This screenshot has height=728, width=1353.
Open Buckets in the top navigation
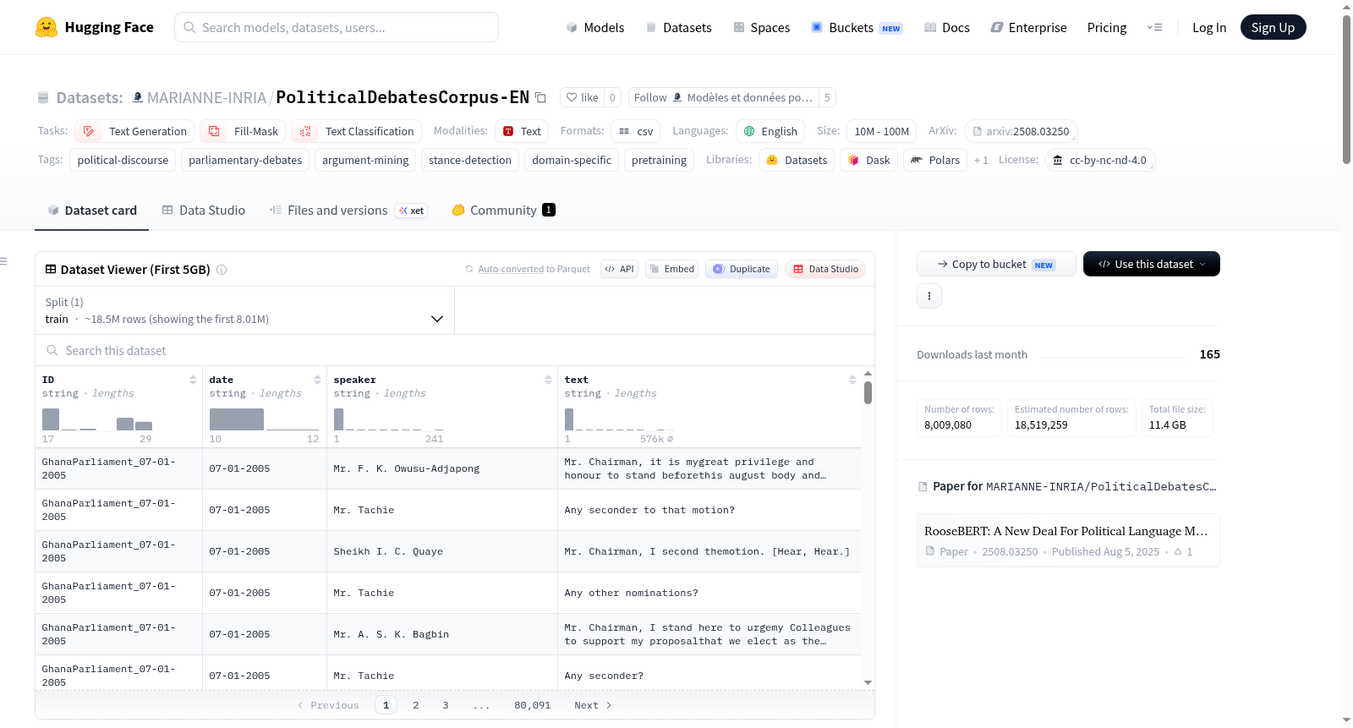(x=857, y=27)
